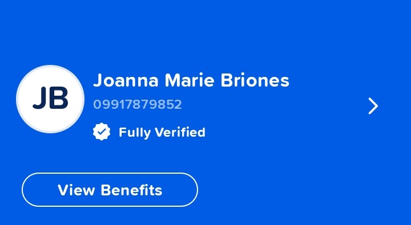Tap the first name Joanna

pos(126,80)
